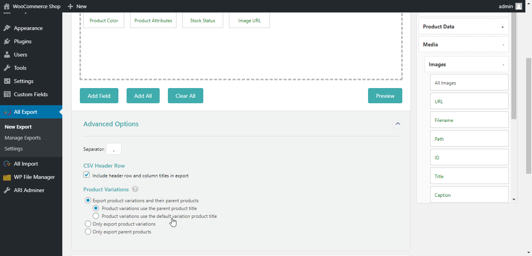Click the URL available field

(469, 101)
